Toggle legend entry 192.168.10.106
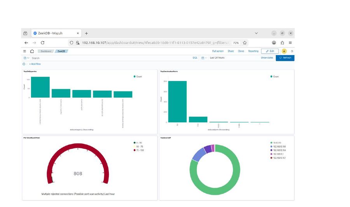 coord(278,146)
